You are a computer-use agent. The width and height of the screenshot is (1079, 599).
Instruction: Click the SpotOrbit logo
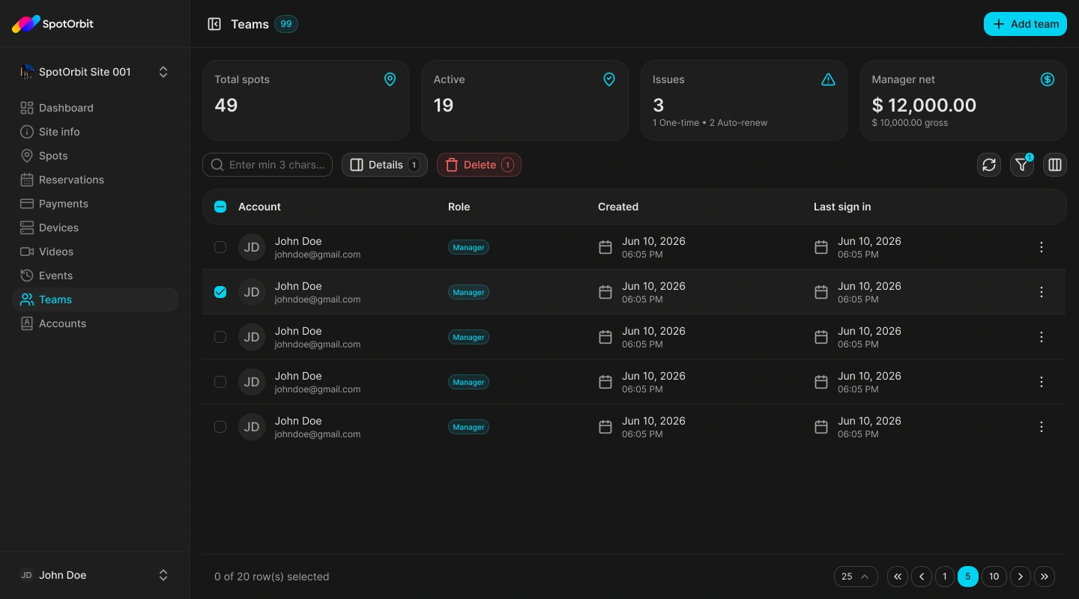(x=52, y=24)
